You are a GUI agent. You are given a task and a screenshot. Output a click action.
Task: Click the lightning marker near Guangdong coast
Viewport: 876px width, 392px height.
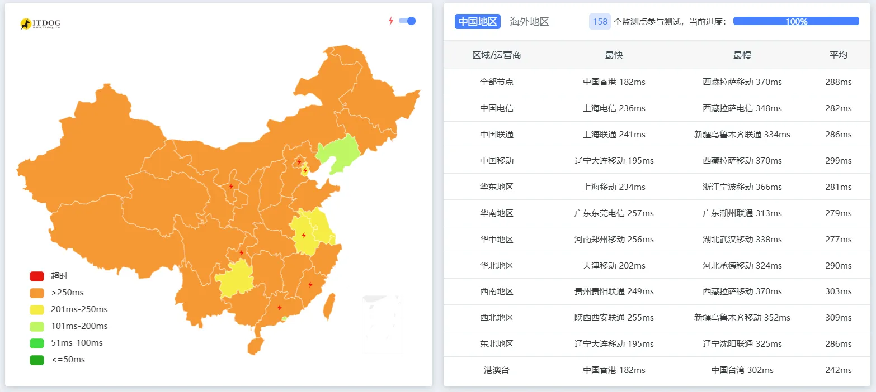pyautogui.click(x=280, y=308)
